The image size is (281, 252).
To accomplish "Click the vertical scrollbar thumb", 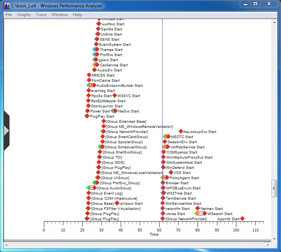I will pyautogui.click(x=274, y=188).
